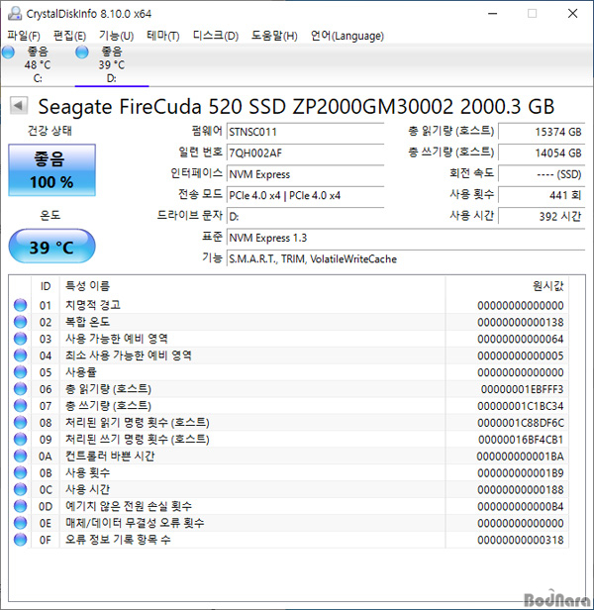Select the 예기치 않은 전원 손실 횟수 attribute name
Viewport: 594px width, 610px height.
point(129,506)
